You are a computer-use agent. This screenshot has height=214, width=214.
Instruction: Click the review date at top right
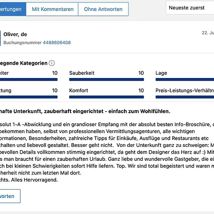pyautogui.click(x=208, y=33)
